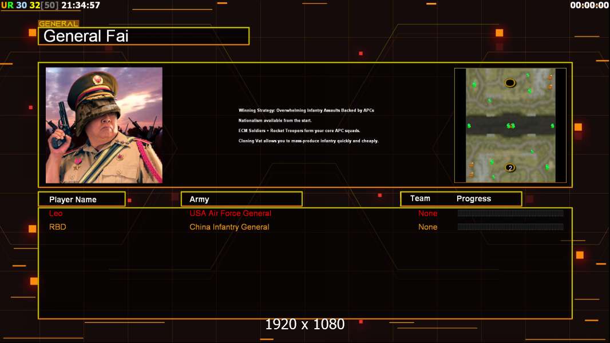The height and width of the screenshot is (343, 610).
Task: Click the GENERAL label tag
Action: 58,23
